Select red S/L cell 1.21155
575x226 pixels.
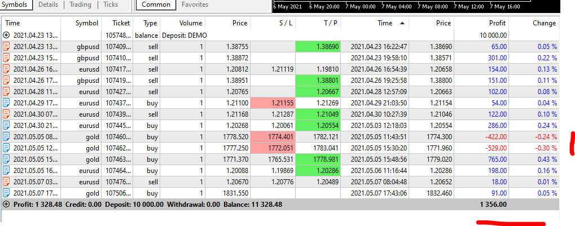(x=273, y=103)
